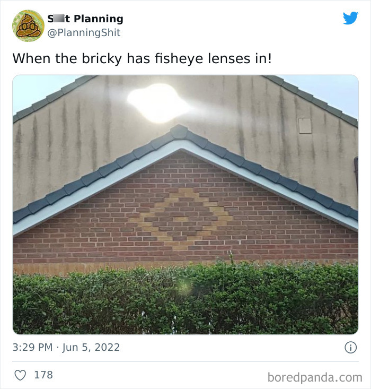This screenshot has width=371, height=389.
Task: Click the green hedge in the photo
Action: tap(185, 298)
